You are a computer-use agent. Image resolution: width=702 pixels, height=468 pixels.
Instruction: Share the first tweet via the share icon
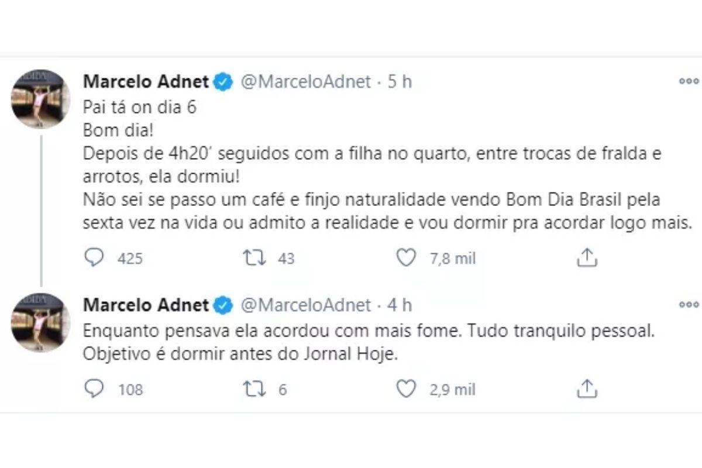tap(586, 258)
